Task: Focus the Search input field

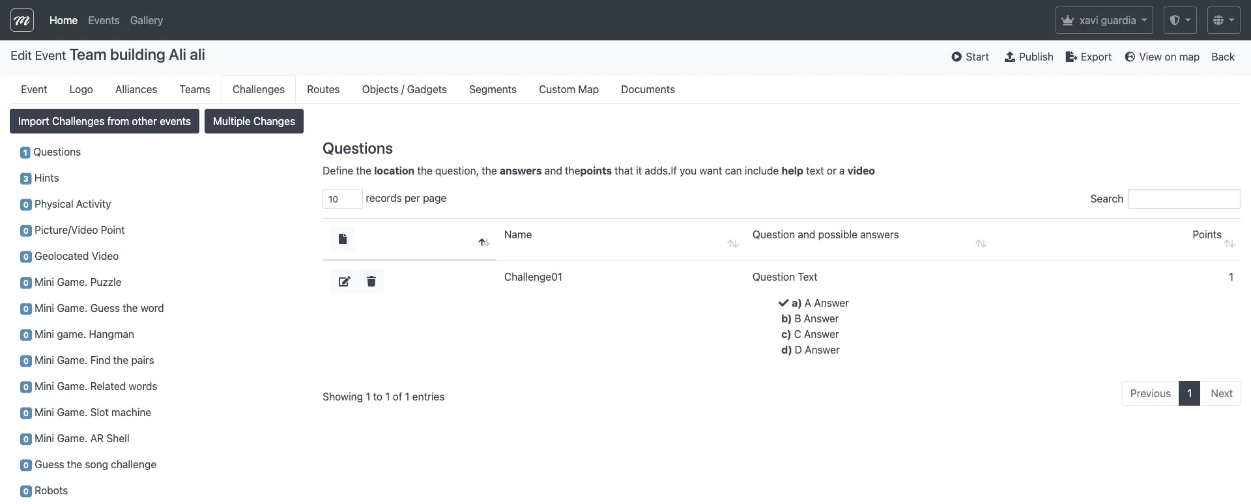Action: pos(1184,199)
